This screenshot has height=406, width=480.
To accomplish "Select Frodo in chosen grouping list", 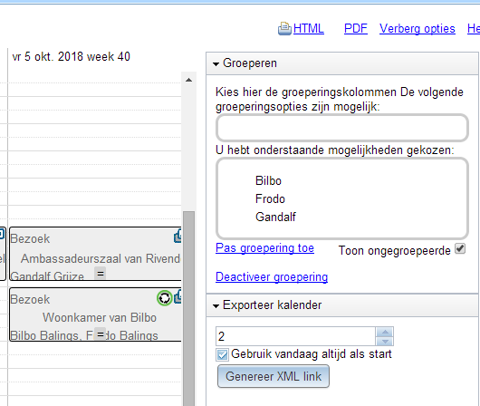I will (270, 198).
